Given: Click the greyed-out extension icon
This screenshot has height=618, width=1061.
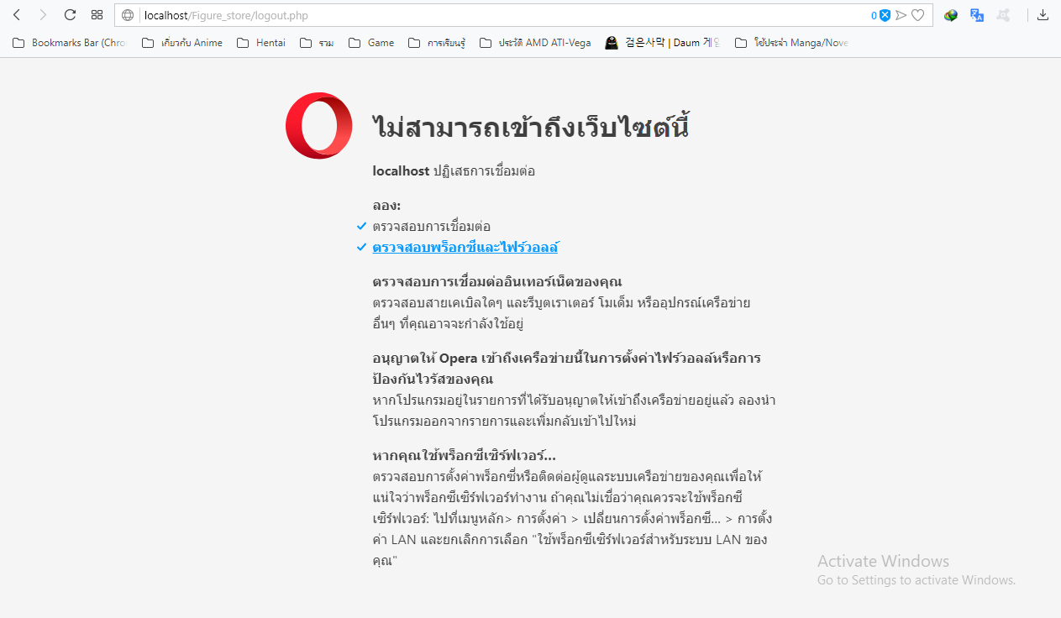Looking at the screenshot, I should (1003, 15).
